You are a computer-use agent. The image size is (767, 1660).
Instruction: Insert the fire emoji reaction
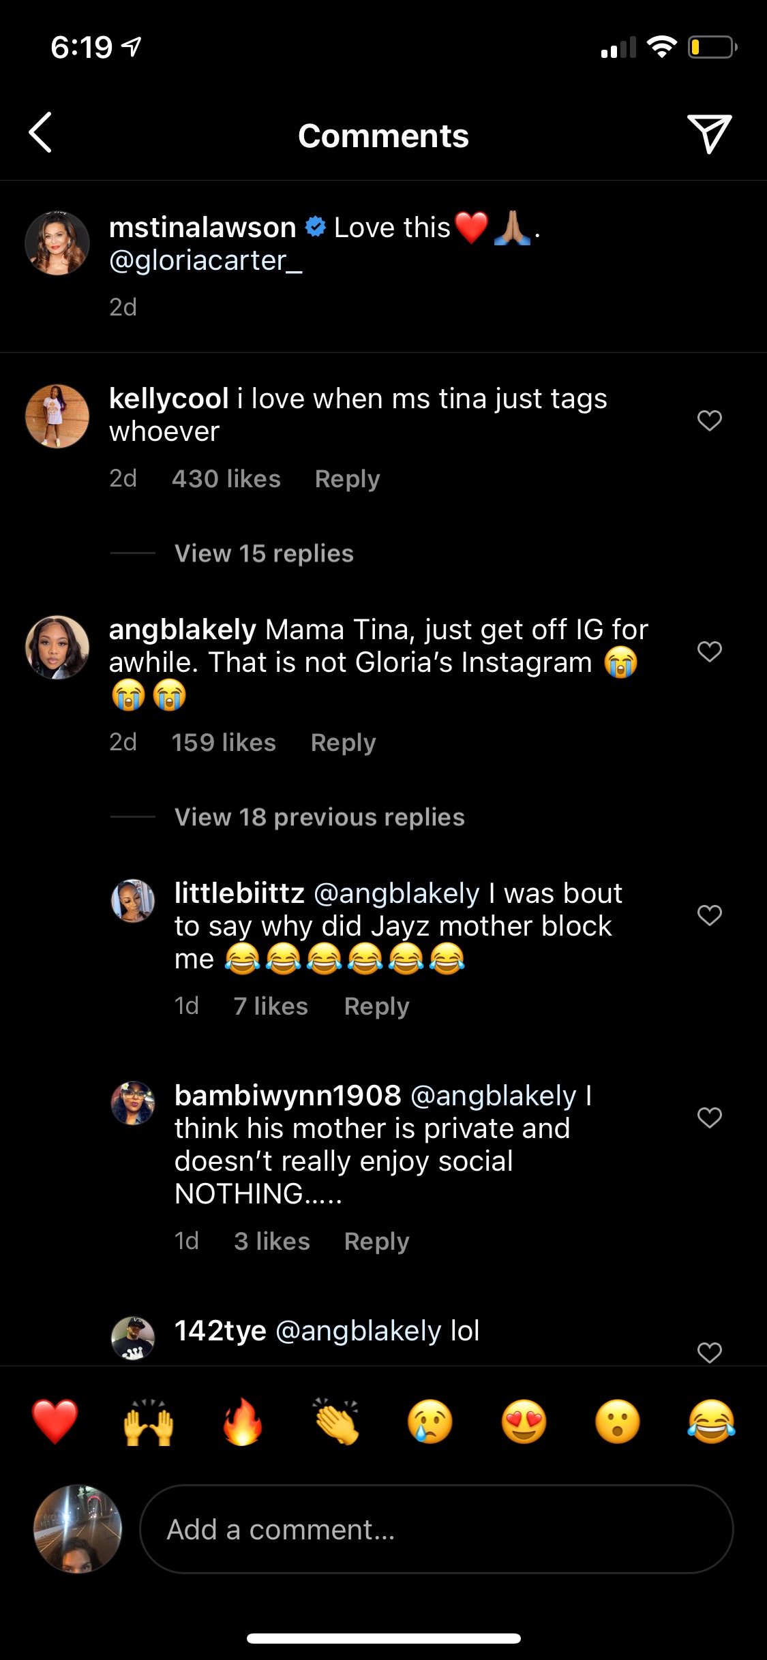click(x=243, y=1422)
